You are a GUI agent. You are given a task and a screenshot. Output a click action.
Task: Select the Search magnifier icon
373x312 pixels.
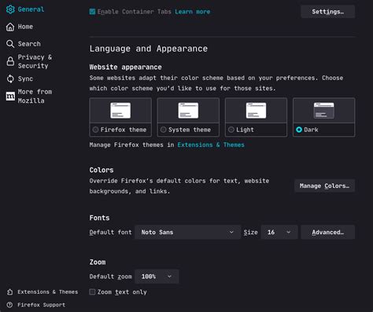pyautogui.click(x=10, y=44)
